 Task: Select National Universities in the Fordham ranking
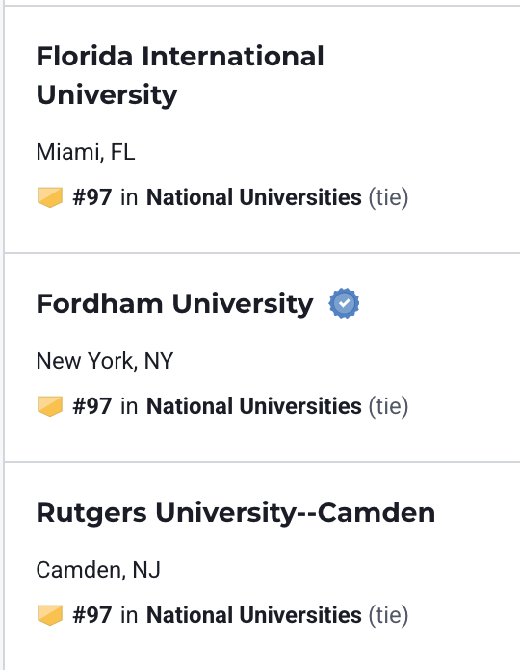254,406
